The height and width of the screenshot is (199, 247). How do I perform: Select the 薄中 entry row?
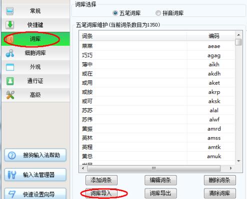click(157, 64)
